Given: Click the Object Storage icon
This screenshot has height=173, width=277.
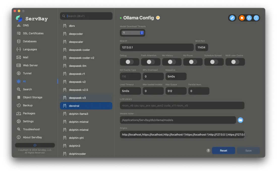Looking at the screenshot, I should (x=19, y=97).
